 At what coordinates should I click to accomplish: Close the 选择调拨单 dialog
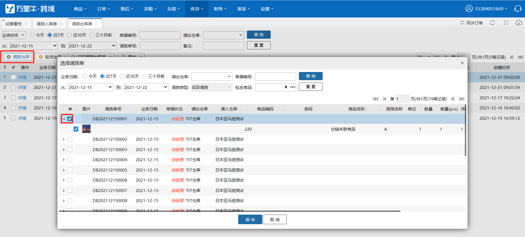(x=462, y=63)
